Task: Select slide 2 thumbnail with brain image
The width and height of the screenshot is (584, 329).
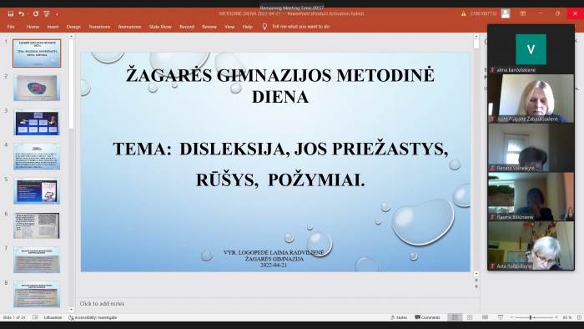Action: (37, 88)
